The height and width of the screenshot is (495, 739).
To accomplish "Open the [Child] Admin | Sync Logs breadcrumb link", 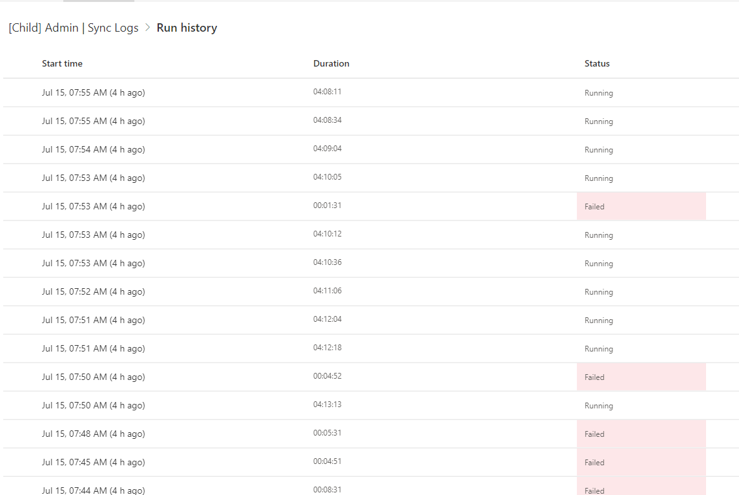I will 73,28.
